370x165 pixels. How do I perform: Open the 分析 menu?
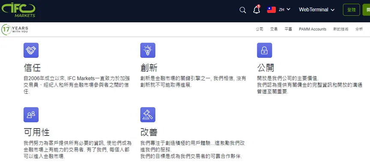(x=359, y=29)
